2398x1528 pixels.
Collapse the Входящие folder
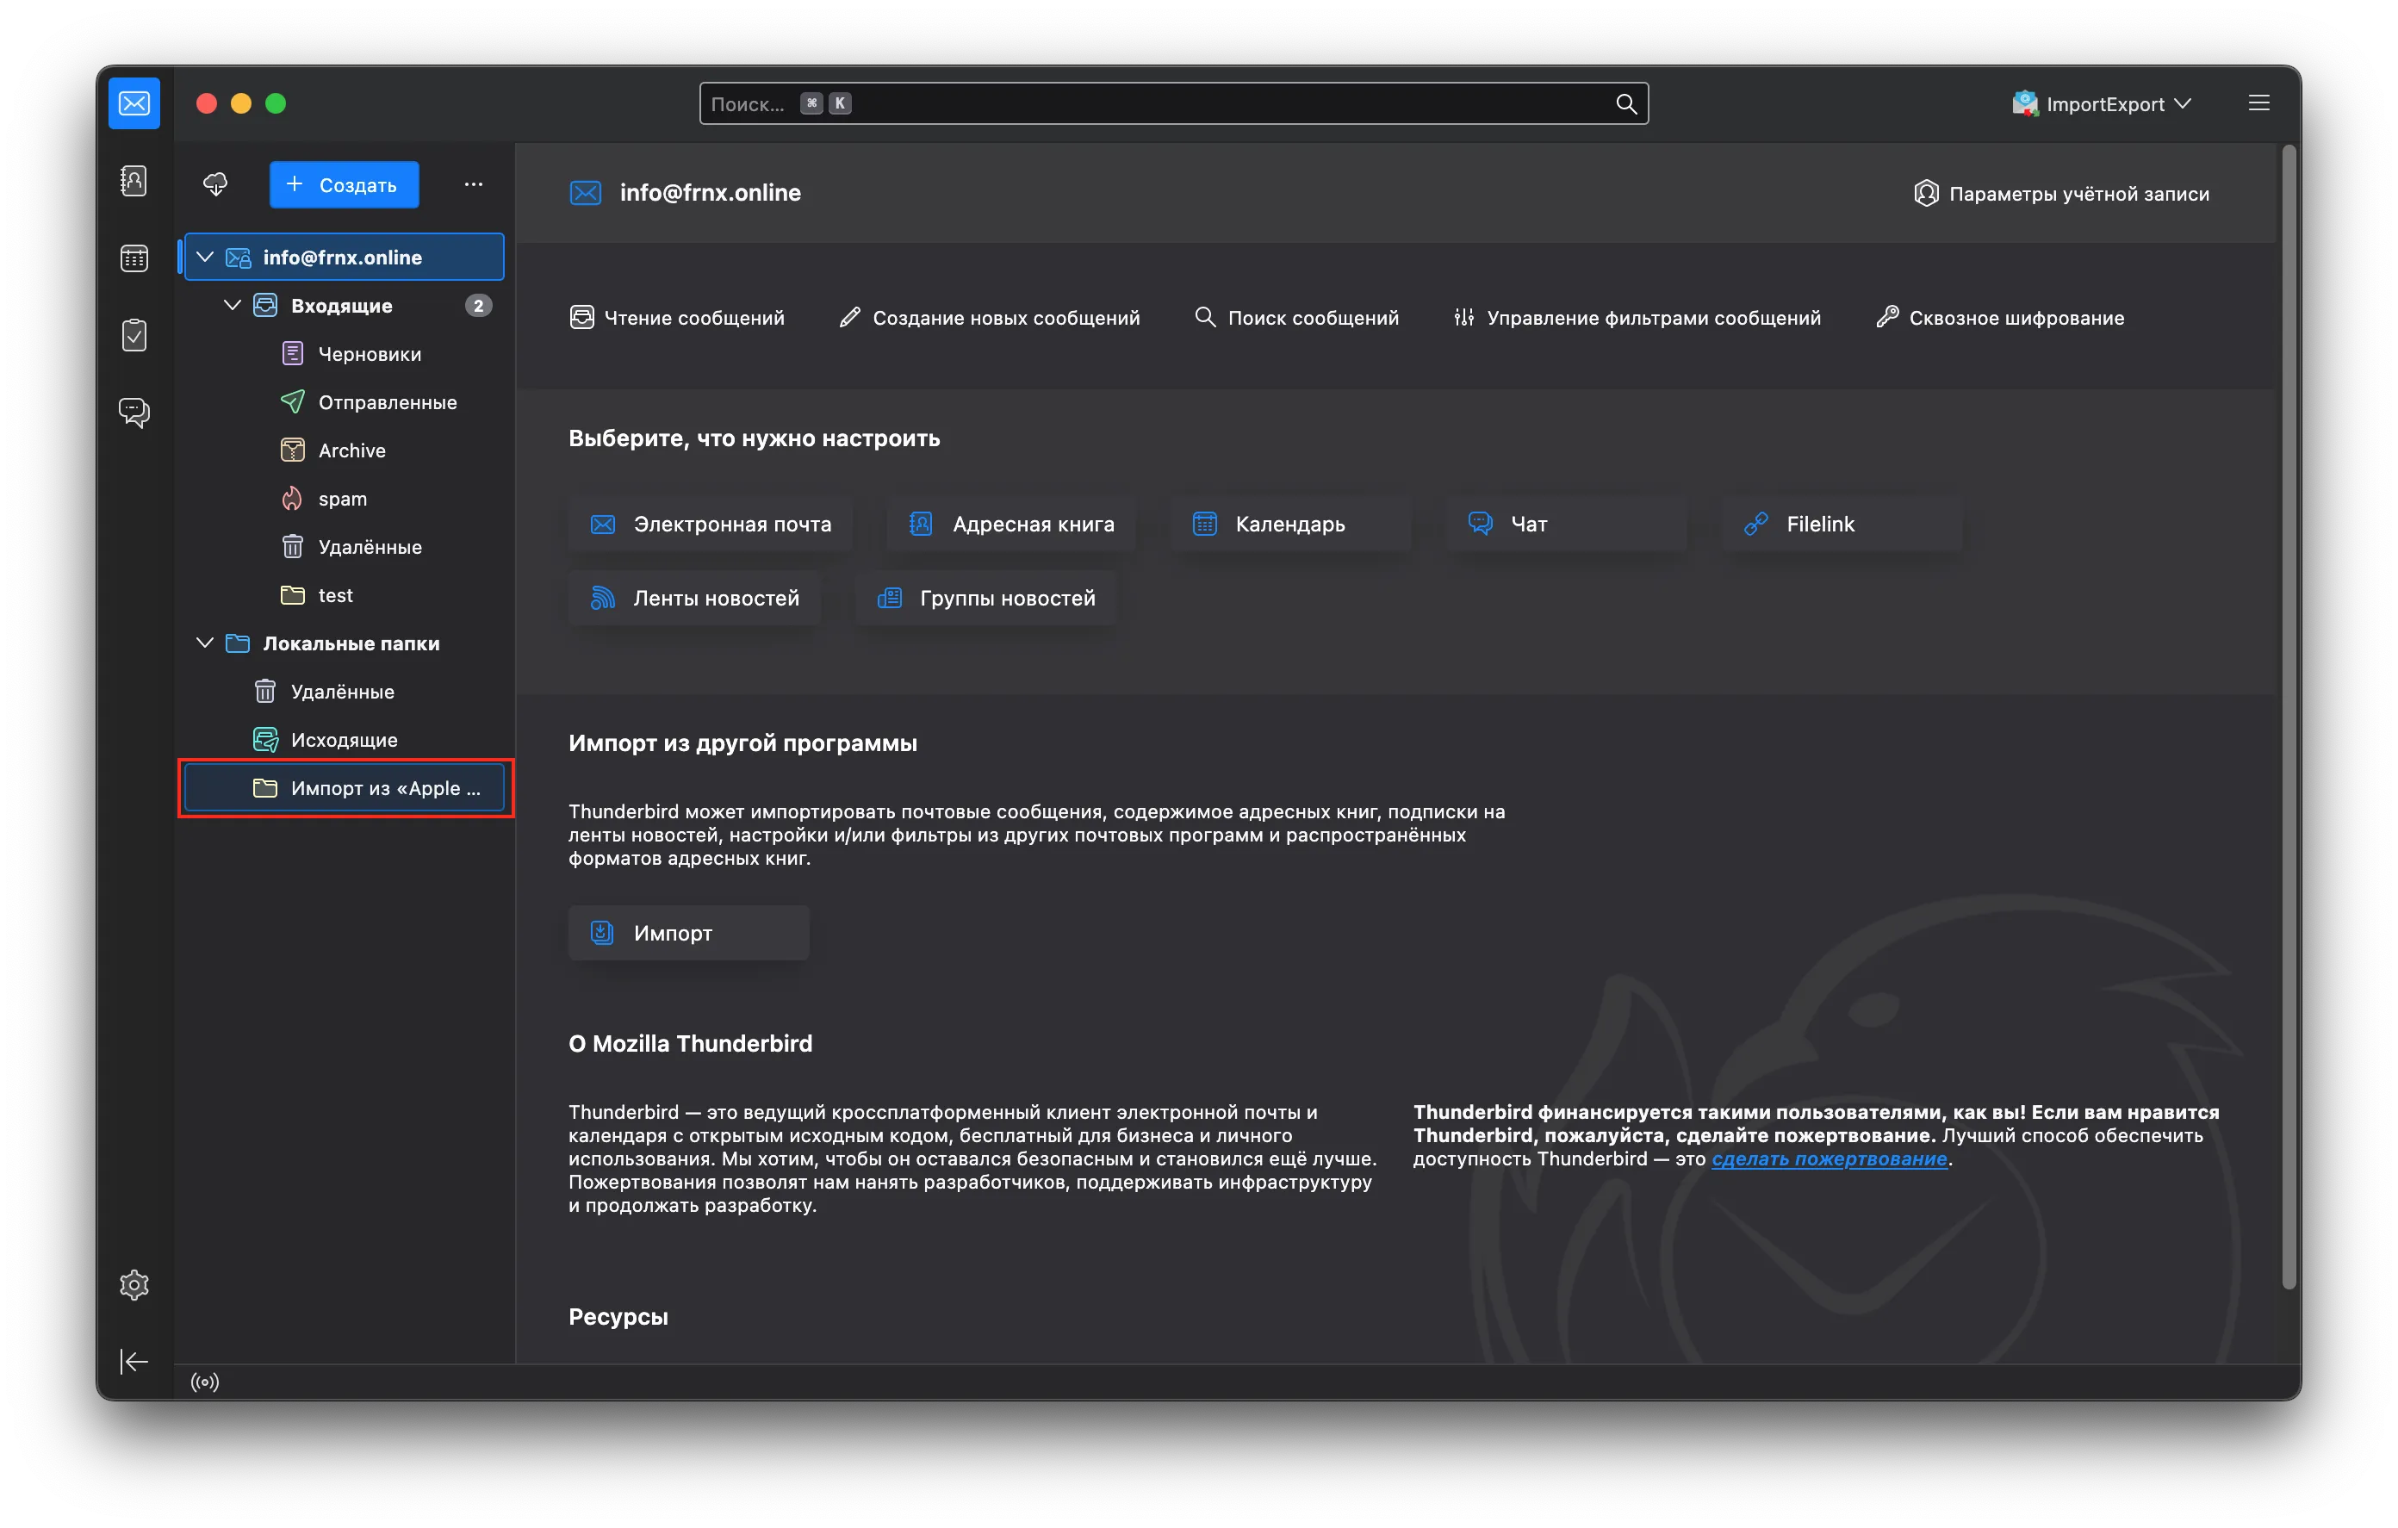pos(232,306)
